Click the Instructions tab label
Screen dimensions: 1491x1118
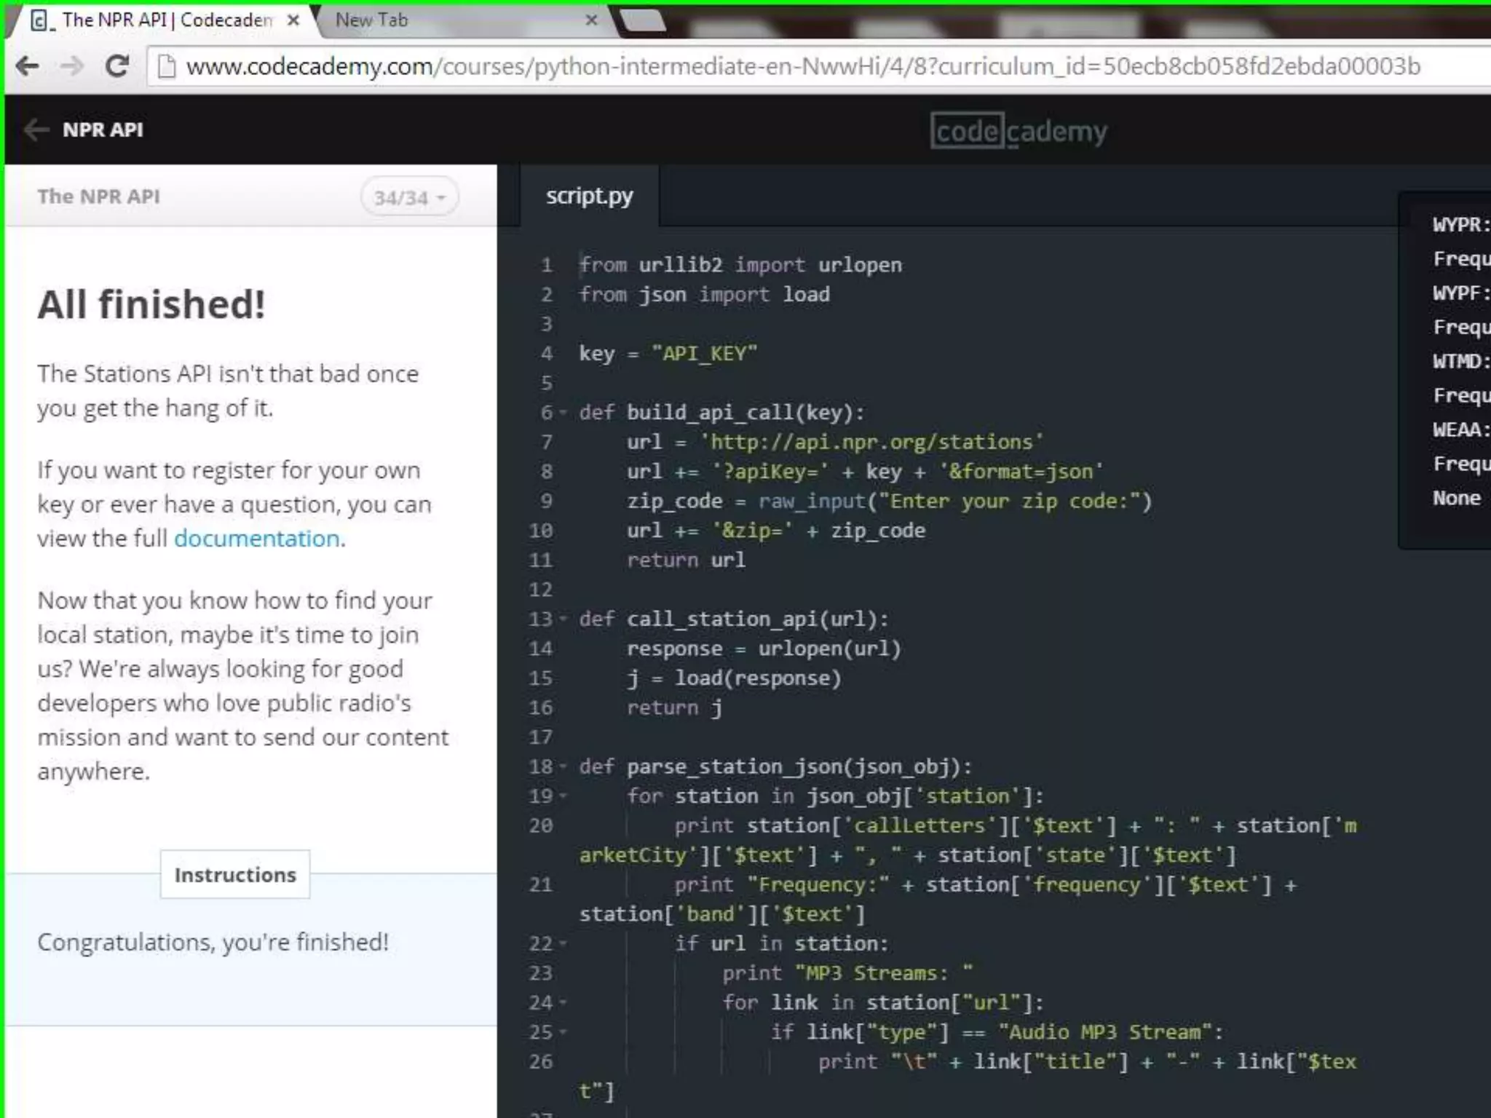coord(235,874)
